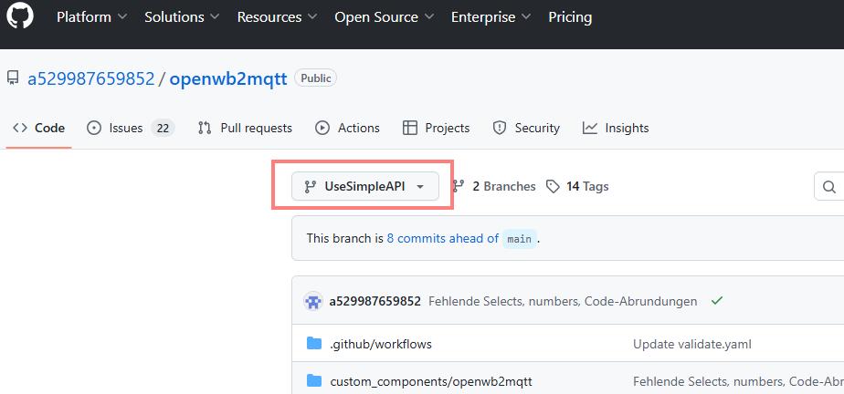Click the Insights graph icon

pyautogui.click(x=590, y=128)
